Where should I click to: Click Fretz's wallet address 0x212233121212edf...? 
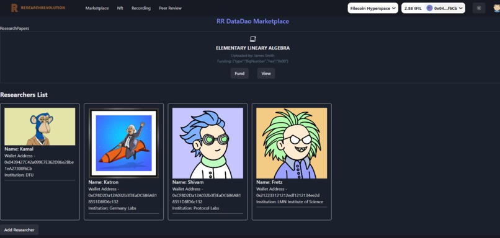point(288,195)
